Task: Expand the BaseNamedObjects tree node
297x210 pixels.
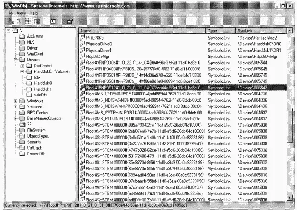Action: (x=16, y=118)
